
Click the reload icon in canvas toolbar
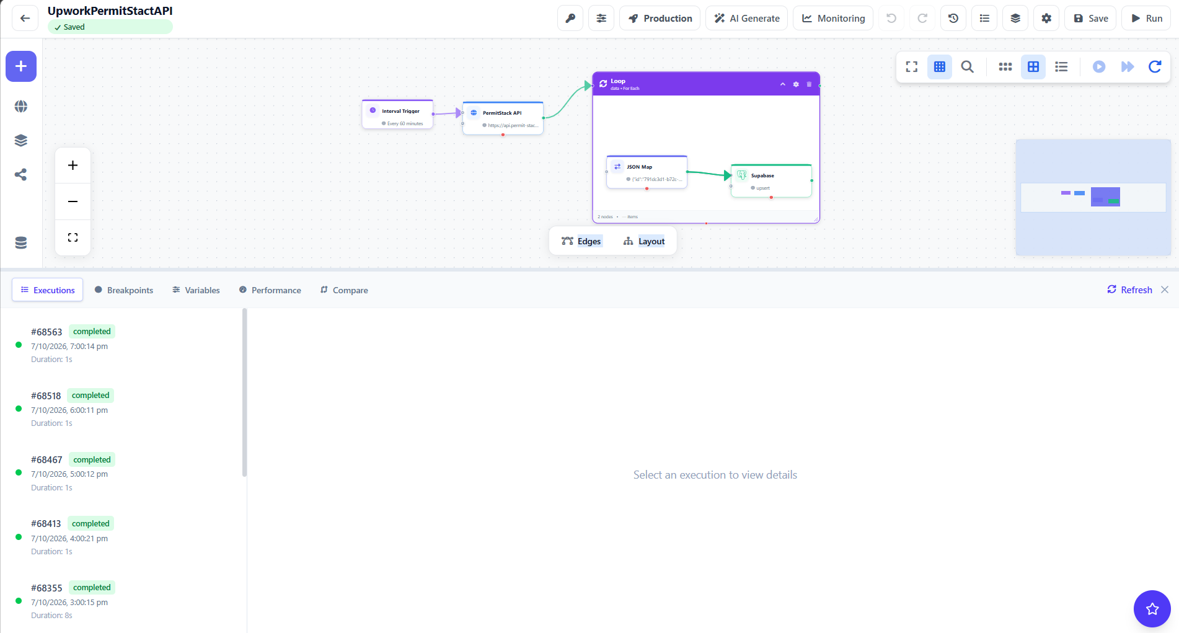point(1155,67)
